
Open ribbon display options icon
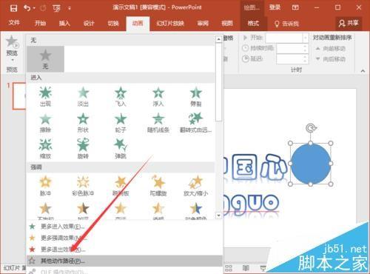(x=295, y=7)
